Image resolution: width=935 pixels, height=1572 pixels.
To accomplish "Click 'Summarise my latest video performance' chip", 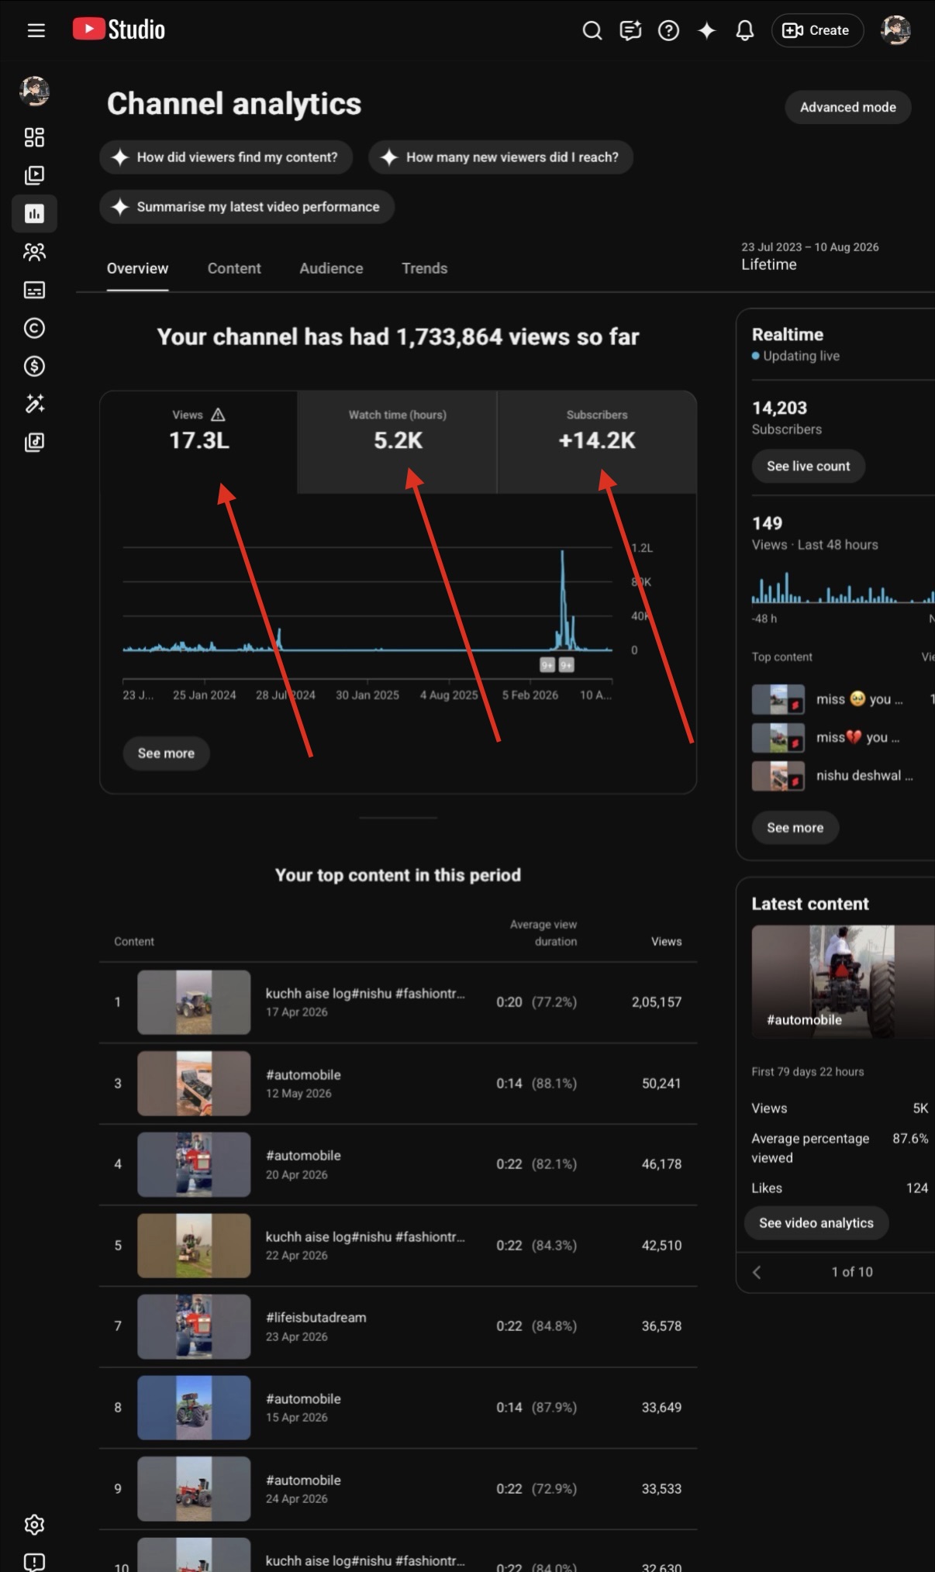I will click(247, 207).
